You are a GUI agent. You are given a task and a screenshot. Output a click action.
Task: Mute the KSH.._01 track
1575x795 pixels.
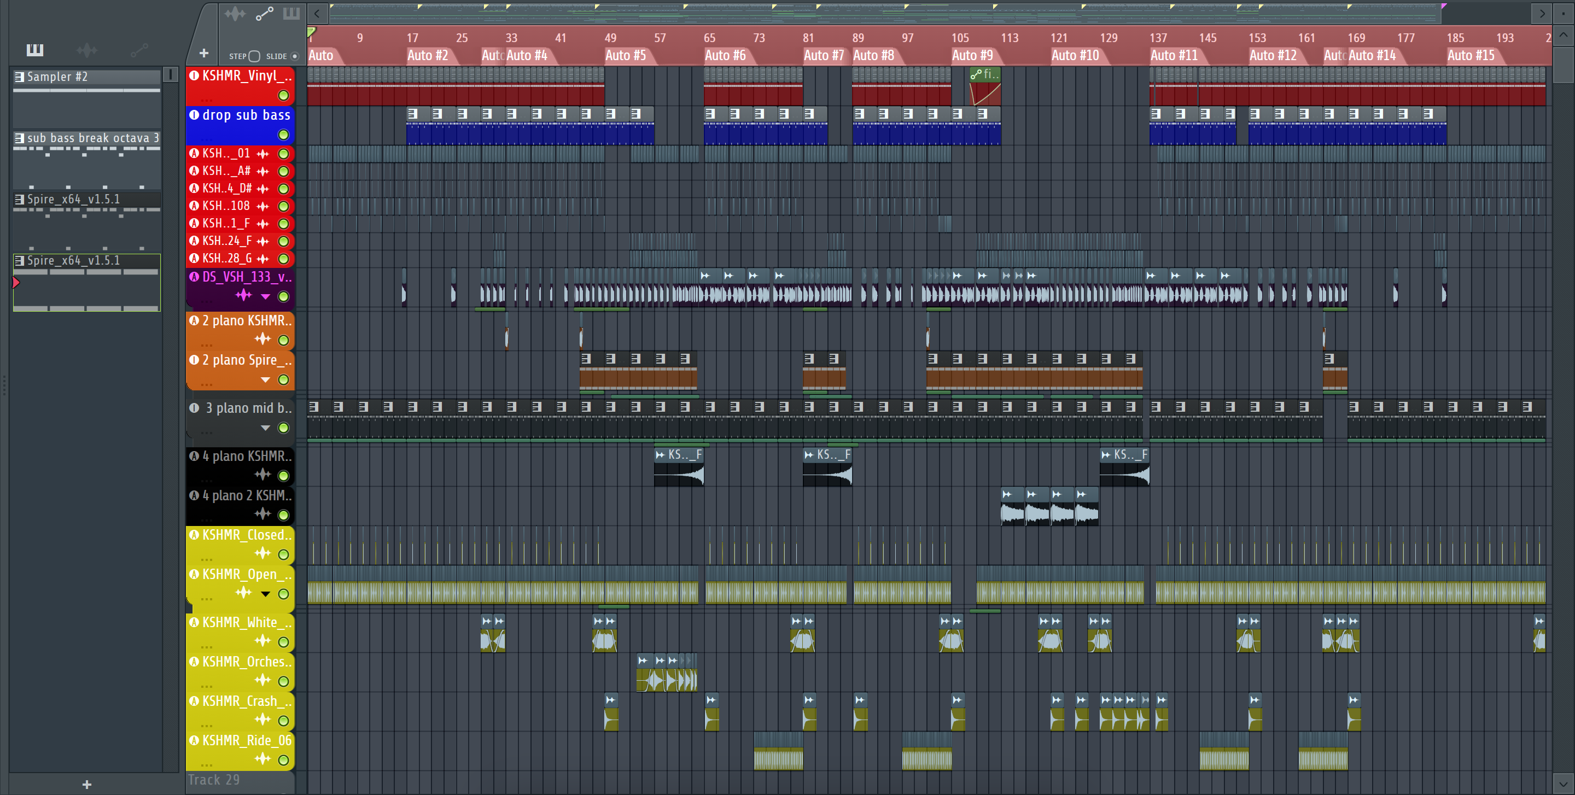(284, 154)
